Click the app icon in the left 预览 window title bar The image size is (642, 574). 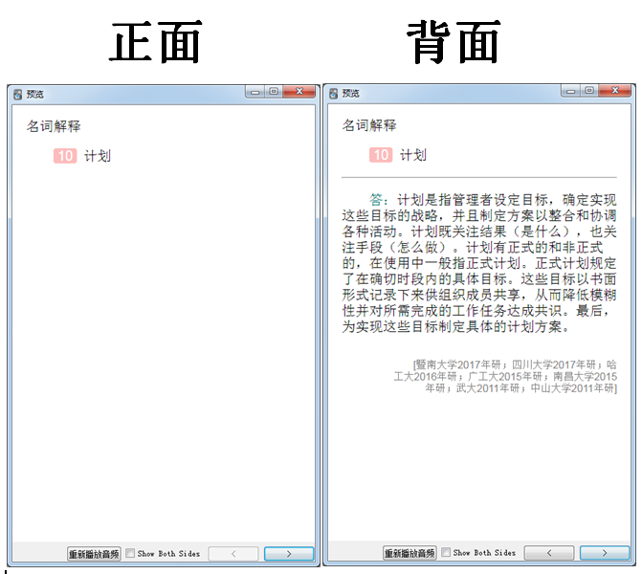(17, 95)
